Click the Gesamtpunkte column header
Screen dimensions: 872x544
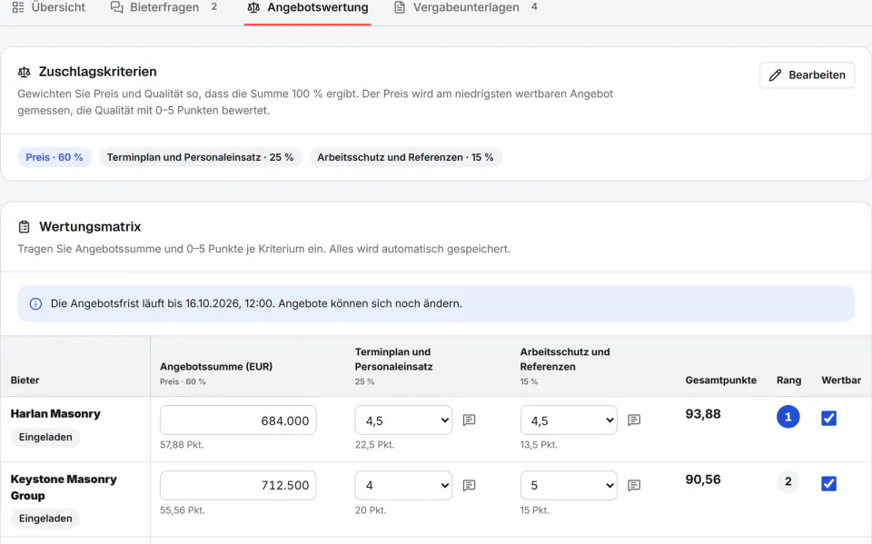(x=720, y=381)
